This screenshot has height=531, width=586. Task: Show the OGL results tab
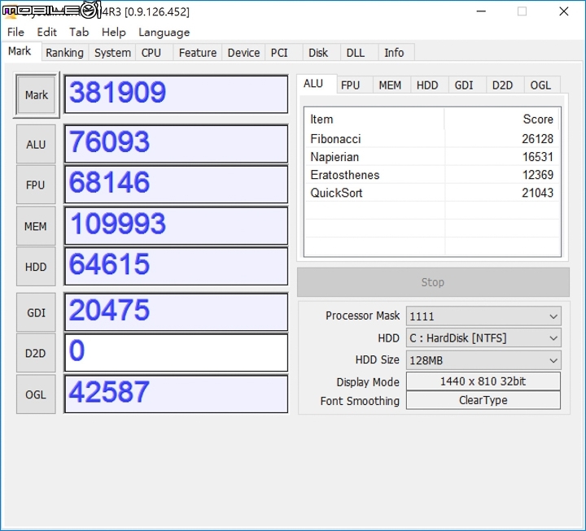[x=540, y=85]
